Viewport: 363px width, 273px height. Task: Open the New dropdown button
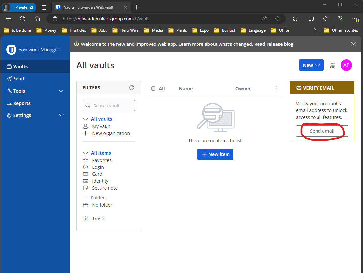[x=311, y=65]
